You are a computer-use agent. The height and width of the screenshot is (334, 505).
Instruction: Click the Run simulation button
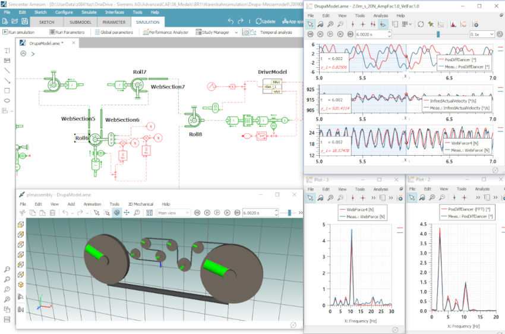click(18, 32)
